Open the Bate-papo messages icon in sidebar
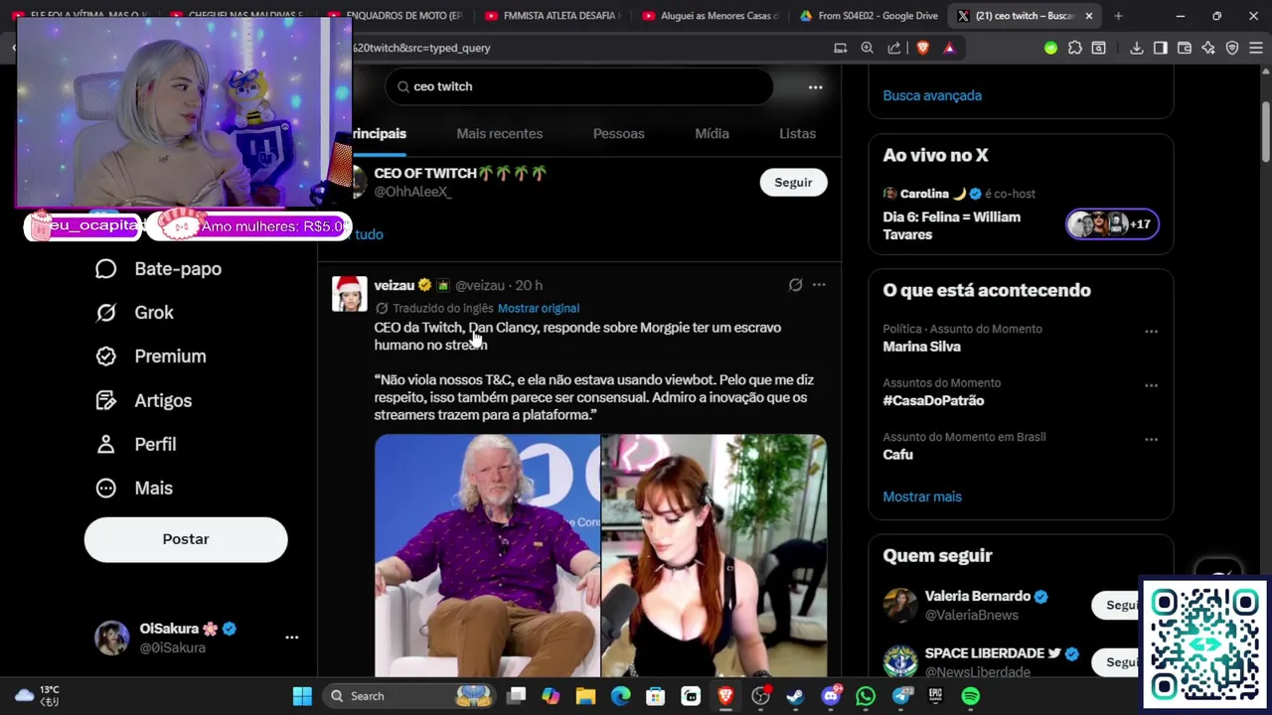This screenshot has width=1272, height=715. (106, 269)
